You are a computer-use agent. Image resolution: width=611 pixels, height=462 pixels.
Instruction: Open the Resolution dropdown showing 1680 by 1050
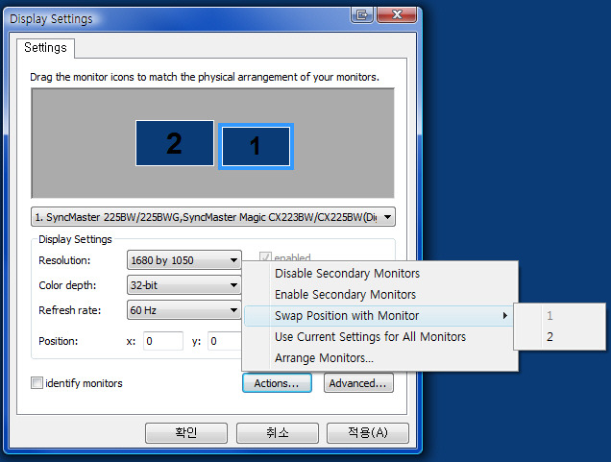tap(183, 260)
